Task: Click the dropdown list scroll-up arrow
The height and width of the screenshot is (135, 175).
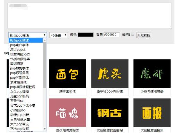Action: 45,40
